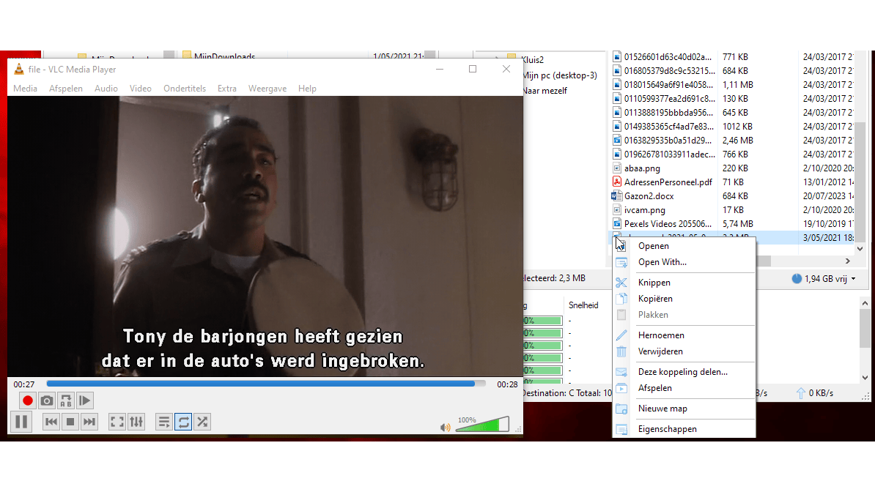Seek in the video progress bar
The height and width of the screenshot is (492, 875).
(x=265, y=384)
